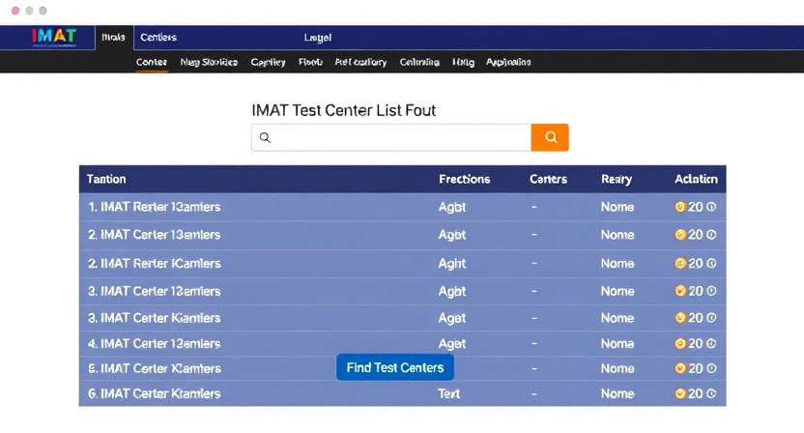Click 'Noma' in row '4. IMAT Certer 12amlers'

617,343
